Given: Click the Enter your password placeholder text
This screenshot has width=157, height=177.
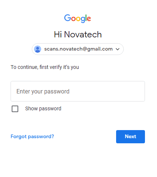Looking at the screenshot, I should point(43,92).
